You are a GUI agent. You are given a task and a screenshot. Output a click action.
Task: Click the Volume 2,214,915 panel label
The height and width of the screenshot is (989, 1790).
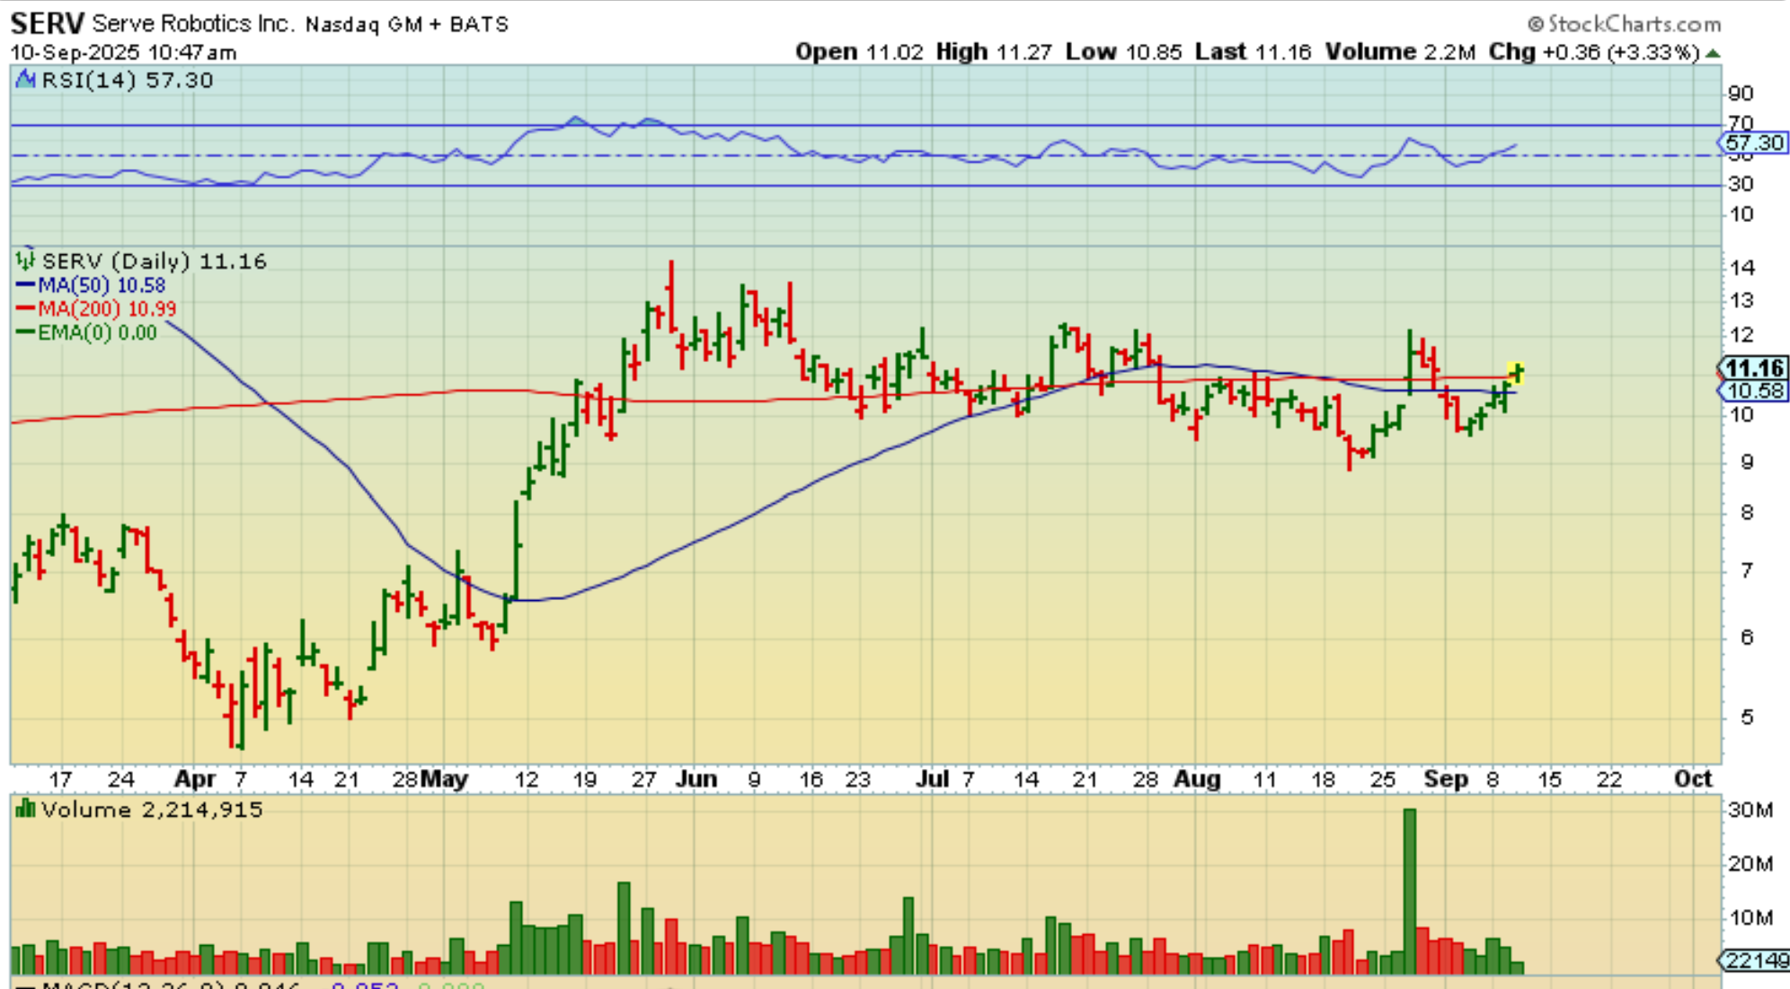(x=151, y=809)
